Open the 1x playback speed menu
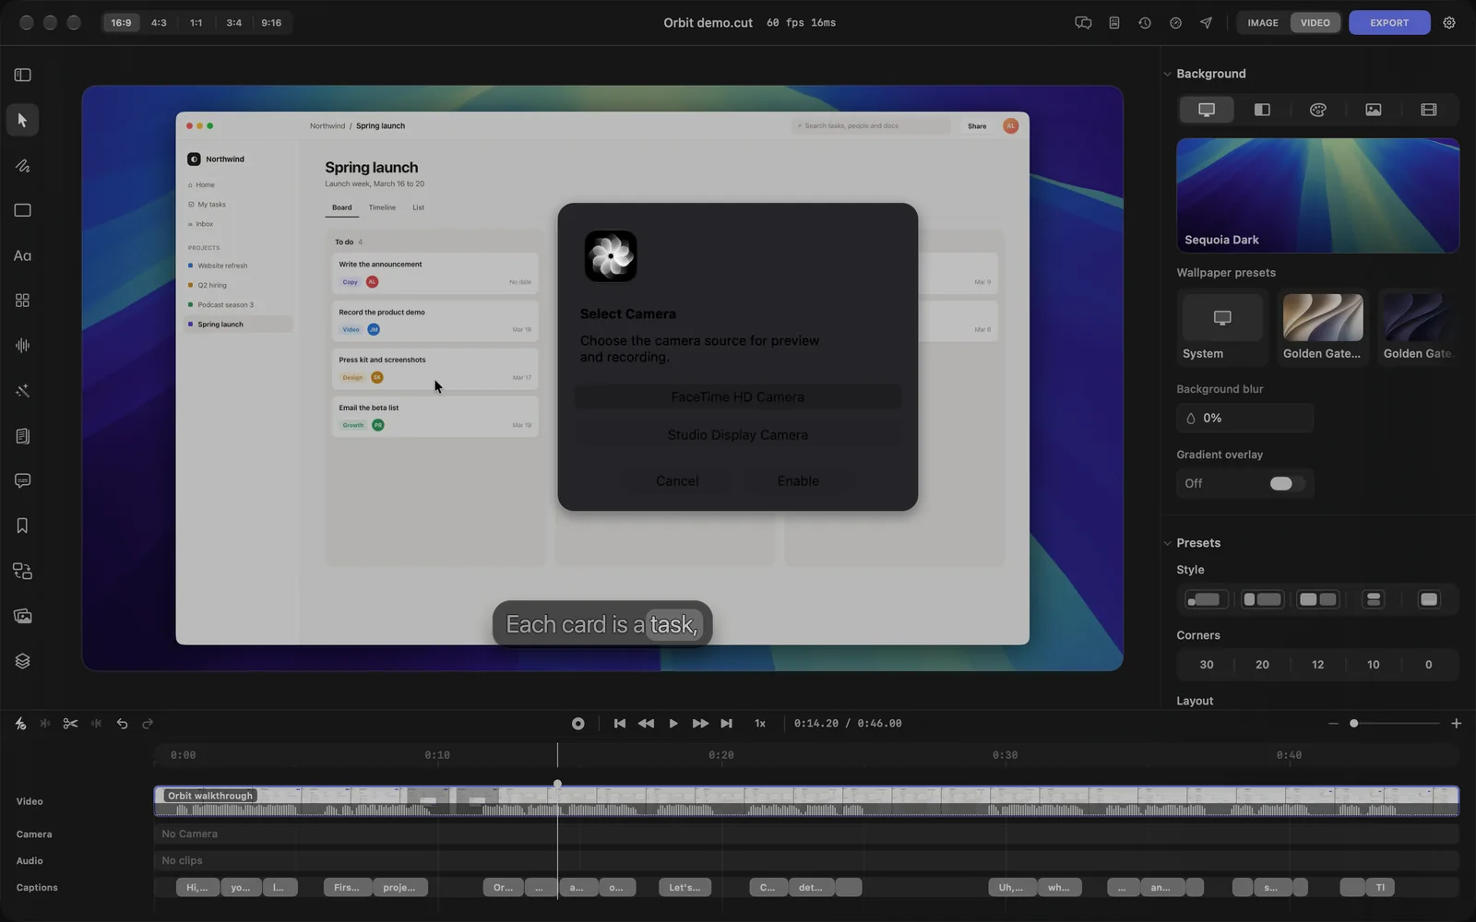The image size is (1476, 922). click(760, 724)
